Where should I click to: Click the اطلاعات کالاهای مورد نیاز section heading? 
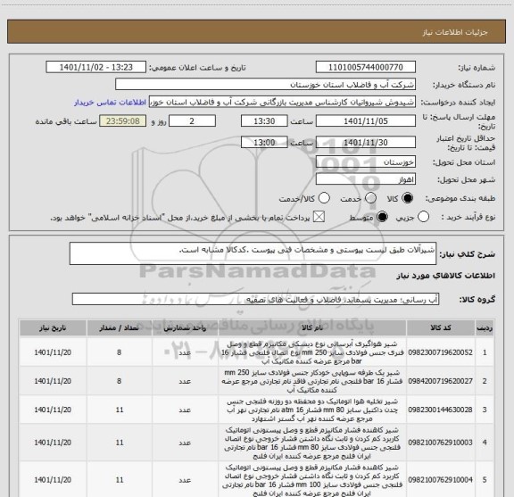[x=446, y=276]
